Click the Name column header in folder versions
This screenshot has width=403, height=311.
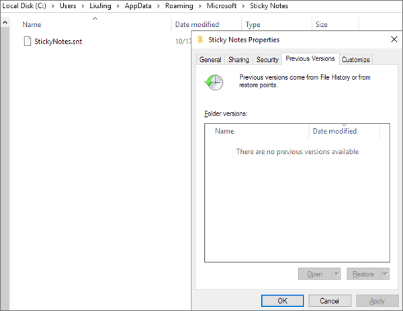[224, 131]
